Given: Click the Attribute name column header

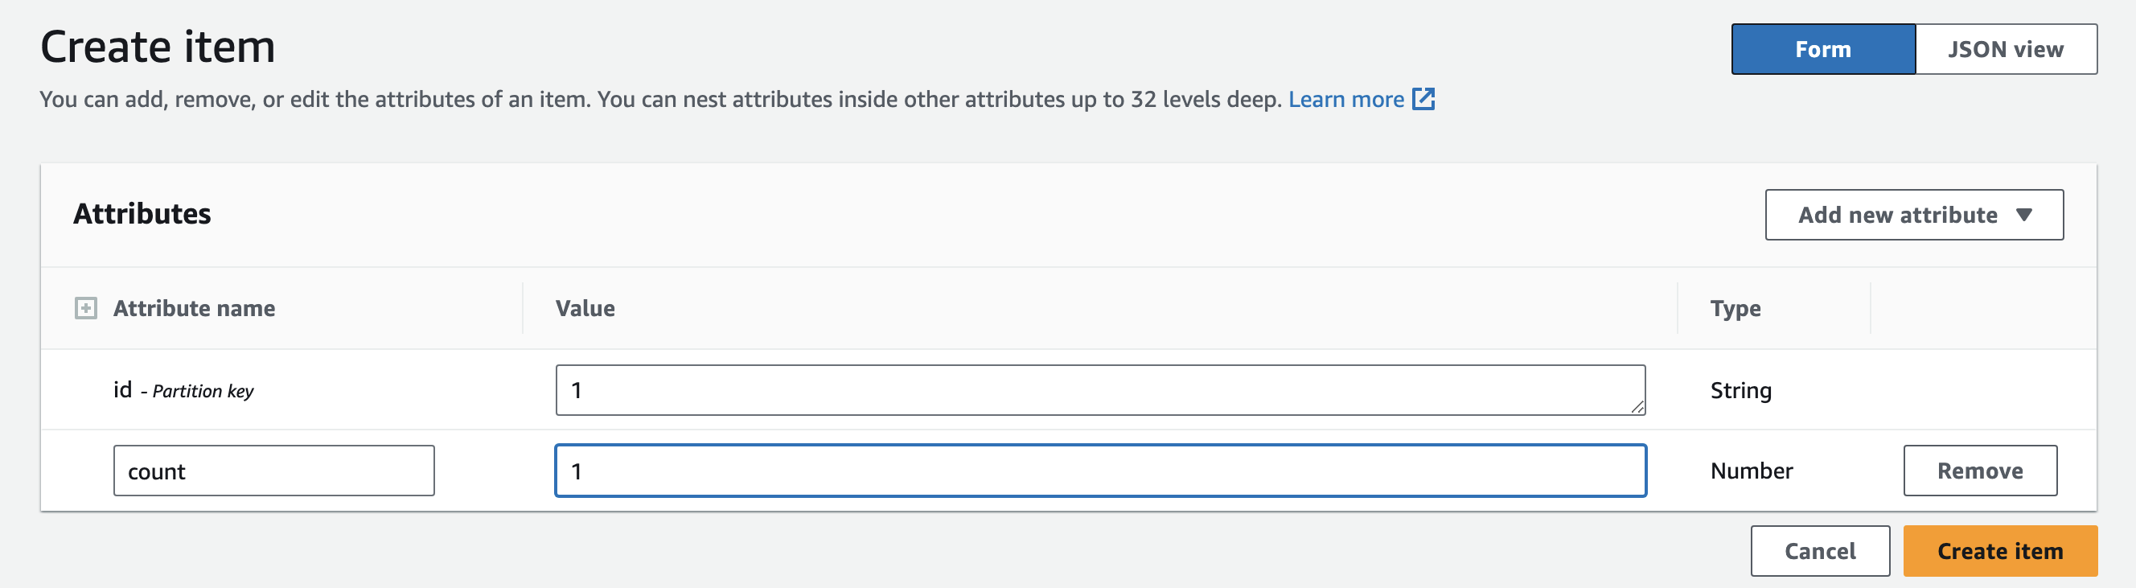Looking at the screenshot, I should click(195, 308).
